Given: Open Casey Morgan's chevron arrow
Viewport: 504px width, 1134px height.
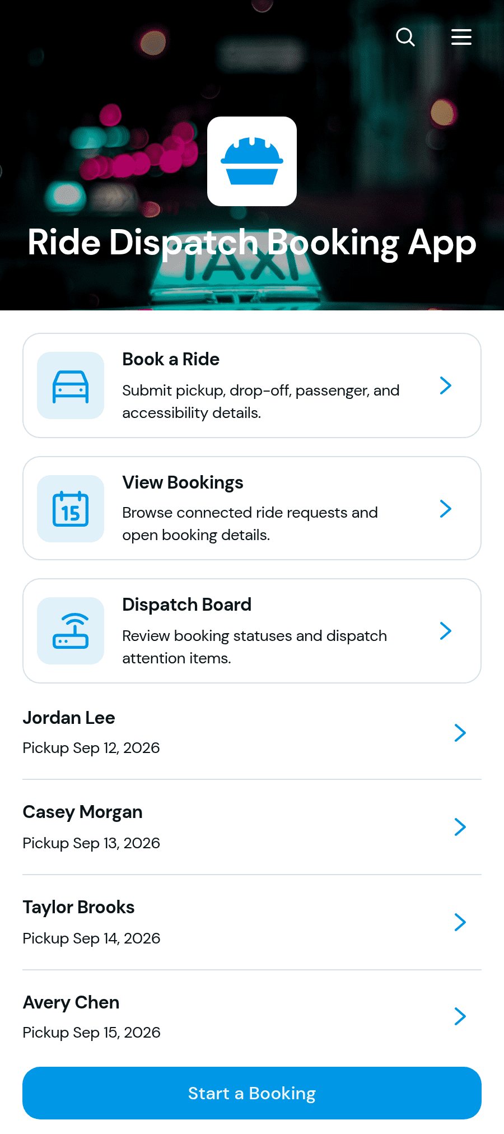Looking at the screenshot, I should point(460,827).
